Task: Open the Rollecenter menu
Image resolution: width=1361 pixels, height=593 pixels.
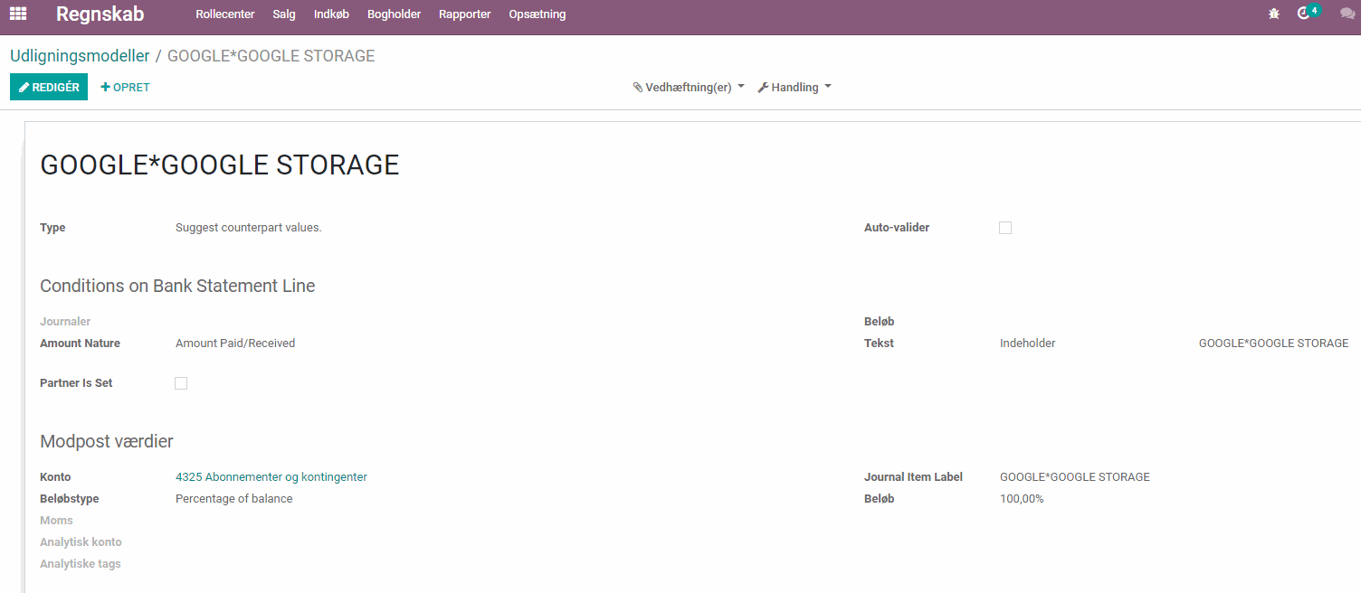Action: click(x=225, y=14)
